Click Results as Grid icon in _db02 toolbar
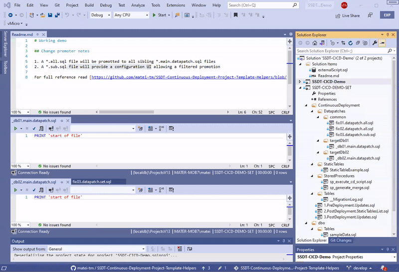The image size is (399, 272). coord(151,190)
